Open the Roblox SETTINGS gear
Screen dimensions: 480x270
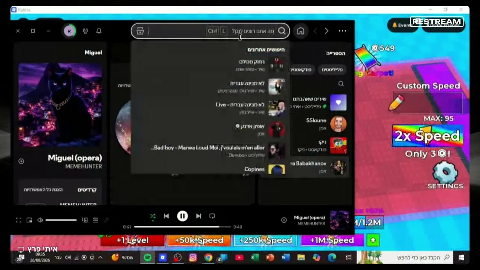pos(445,175)
